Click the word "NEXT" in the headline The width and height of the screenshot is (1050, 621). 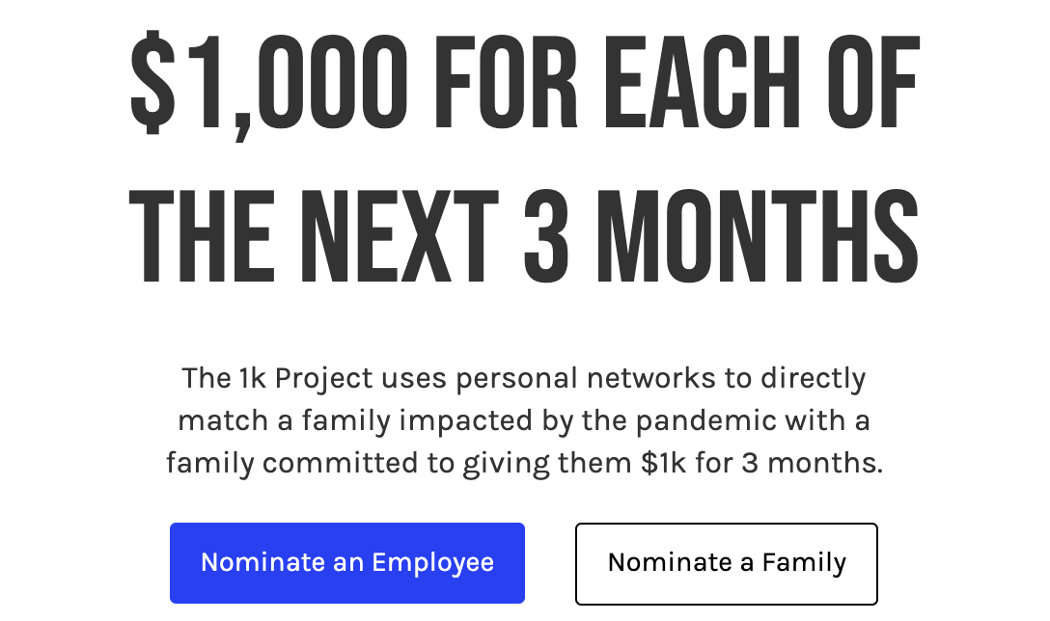tap(400, 236)
